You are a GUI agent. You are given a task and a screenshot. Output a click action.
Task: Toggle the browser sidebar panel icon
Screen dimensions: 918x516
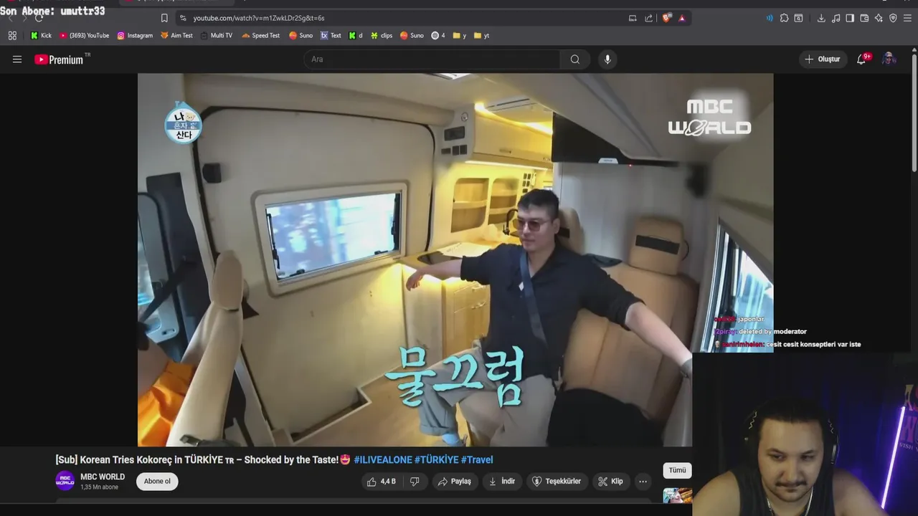tap(850, 18)
